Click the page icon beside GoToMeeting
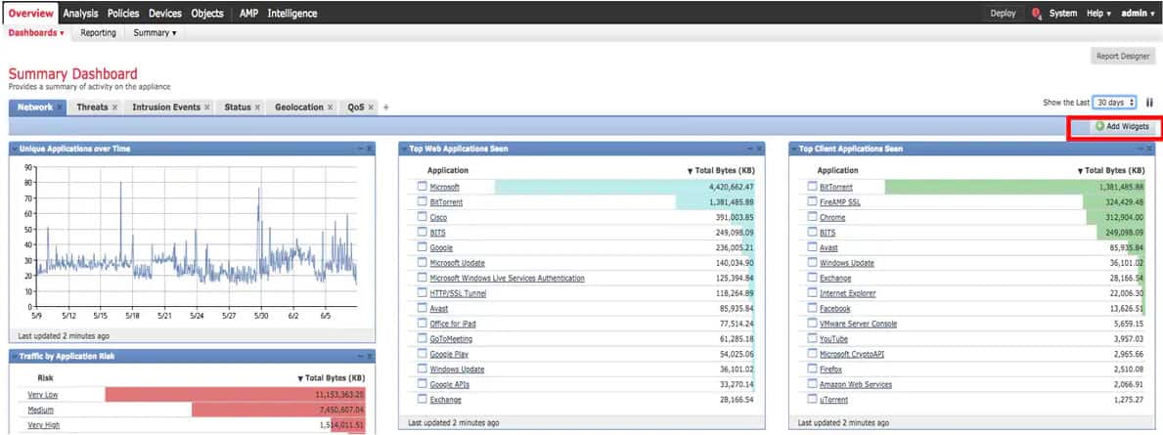 422,338
